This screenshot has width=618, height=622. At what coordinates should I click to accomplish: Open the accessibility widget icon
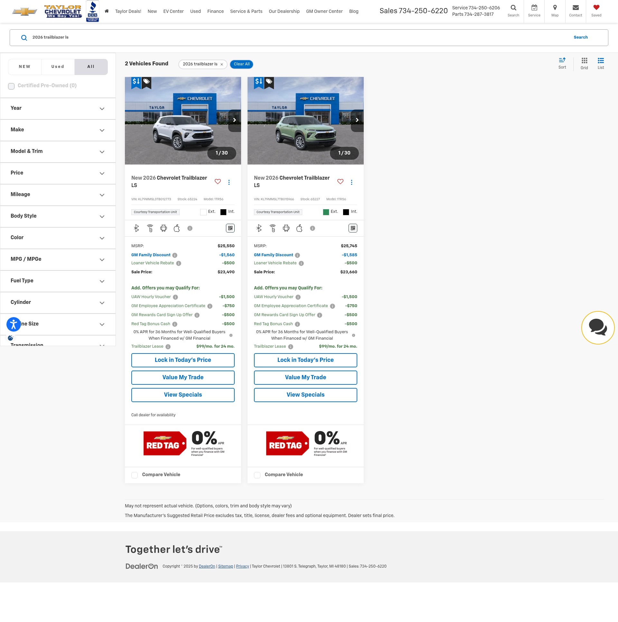click(x=14, y=324)
